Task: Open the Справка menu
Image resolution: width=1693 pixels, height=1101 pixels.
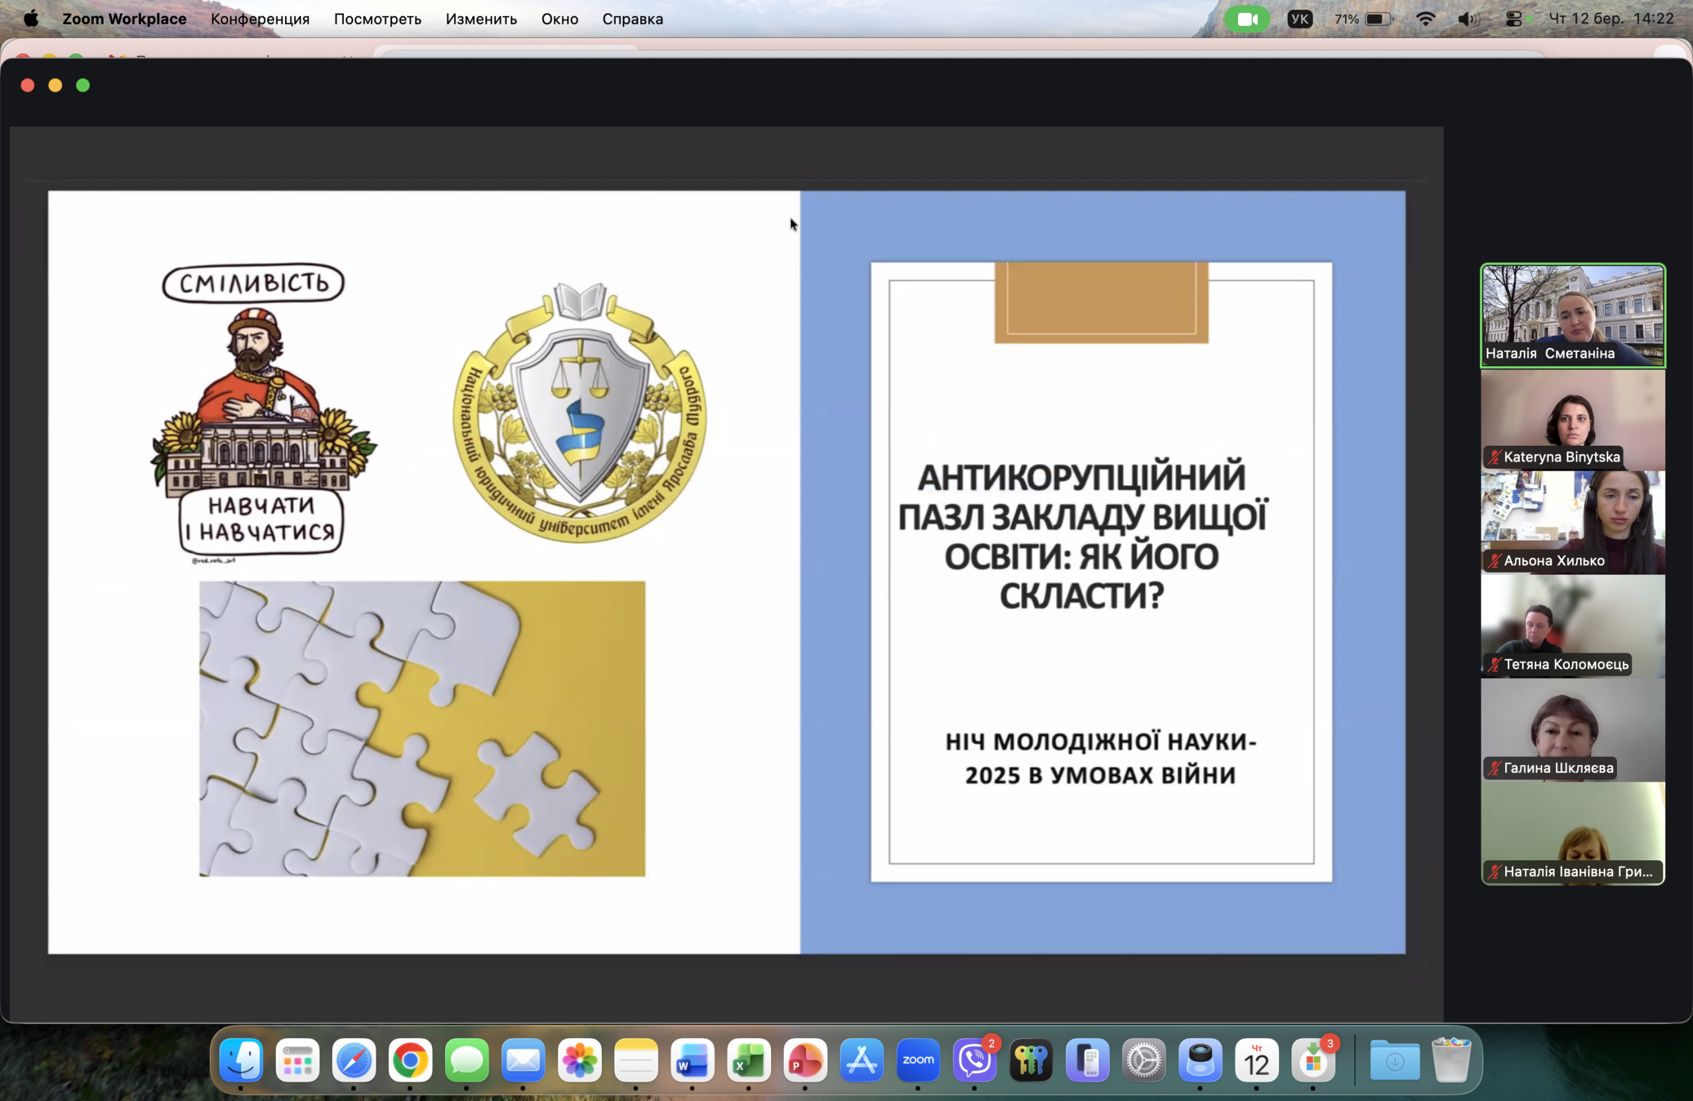Action: tap(632, 19)
